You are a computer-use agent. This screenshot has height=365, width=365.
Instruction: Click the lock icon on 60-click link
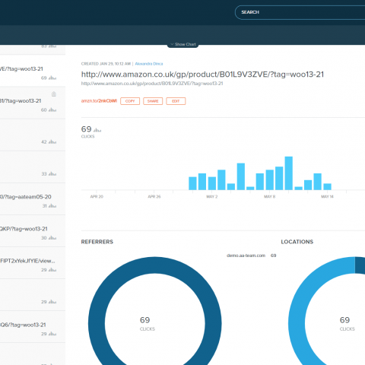coord(54,94)
